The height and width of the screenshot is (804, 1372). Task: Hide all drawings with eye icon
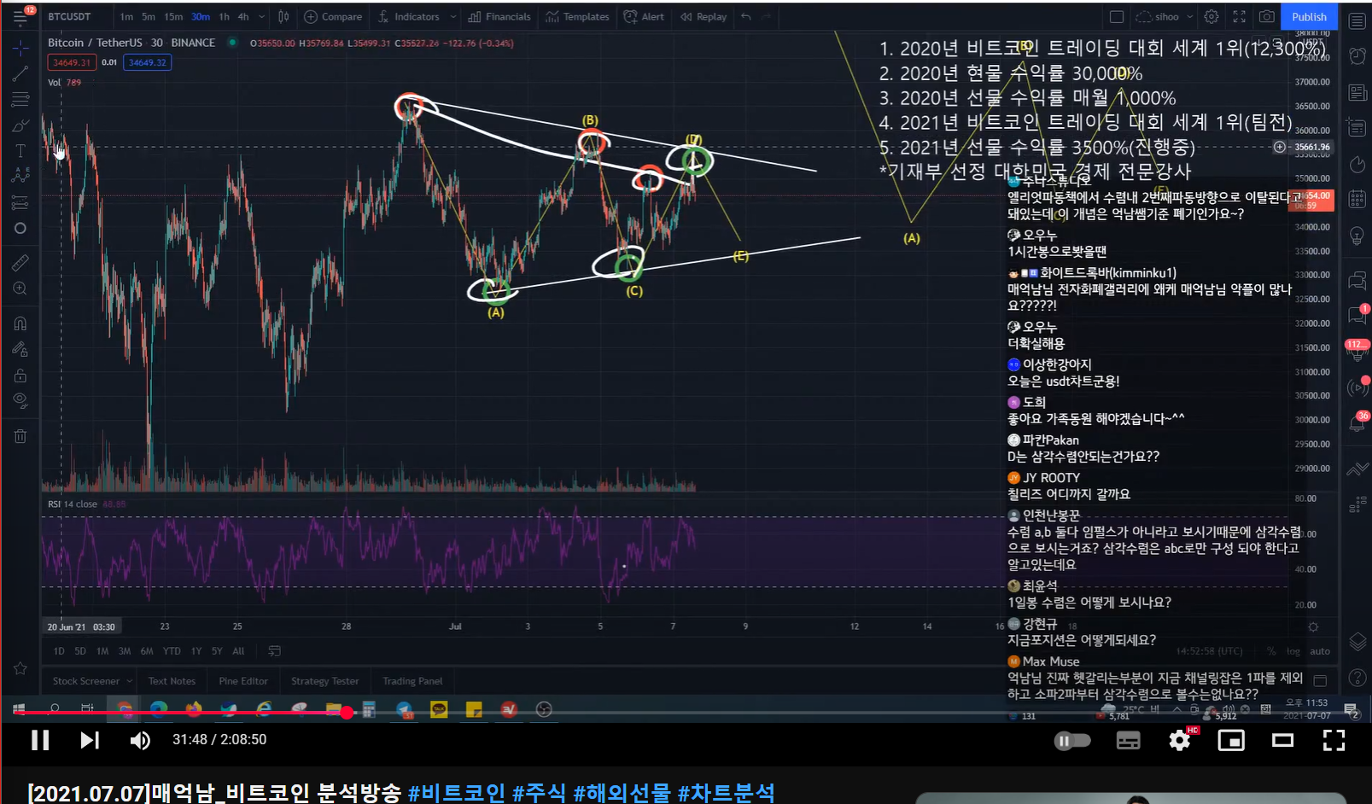[20, 400]
